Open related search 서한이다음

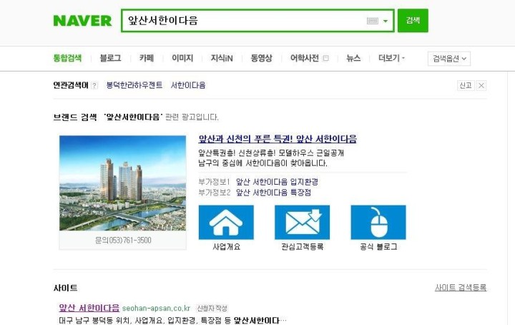pyautogui.click(x=188, y=85)
